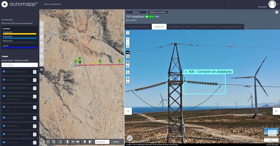Zoom out the photo with minus button
The image size is (280, 146).
128,43
